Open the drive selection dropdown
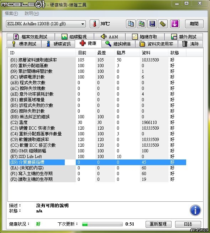The height and width of the screenshot is (233, 210). pos(46,24)
